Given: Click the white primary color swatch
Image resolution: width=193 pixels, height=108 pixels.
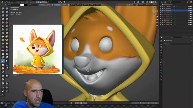Looking at the screenshot, I should click(x=22, y=5).
